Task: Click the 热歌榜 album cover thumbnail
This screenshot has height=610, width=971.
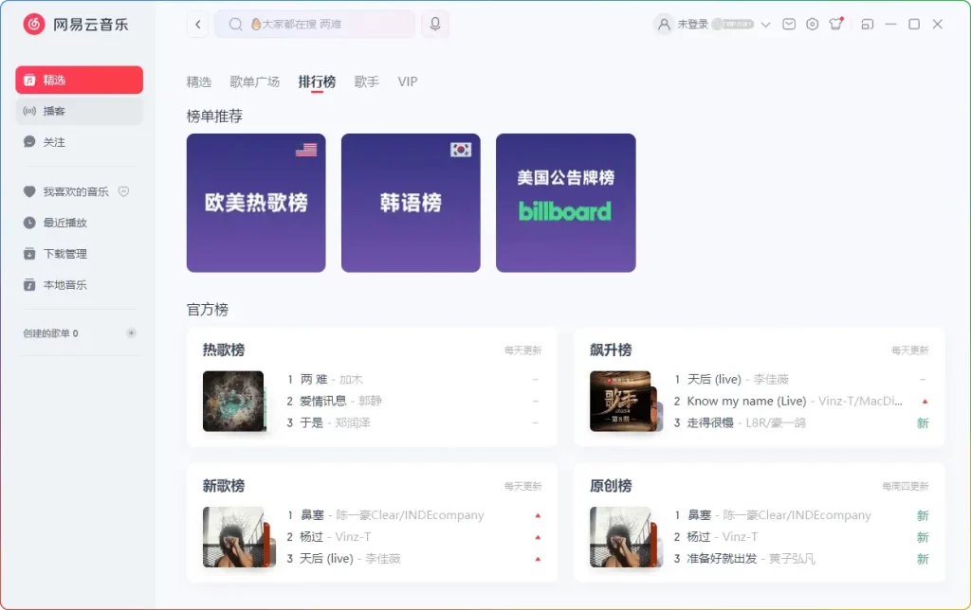Action: pos(233,402)
